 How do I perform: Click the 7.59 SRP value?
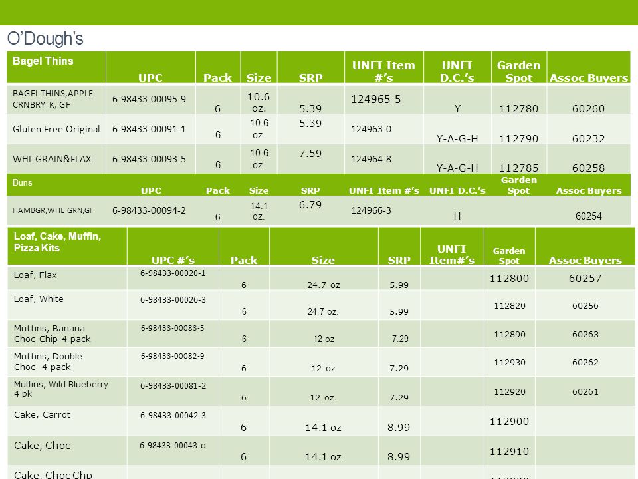pyautogui.click(x=310, y=154)
